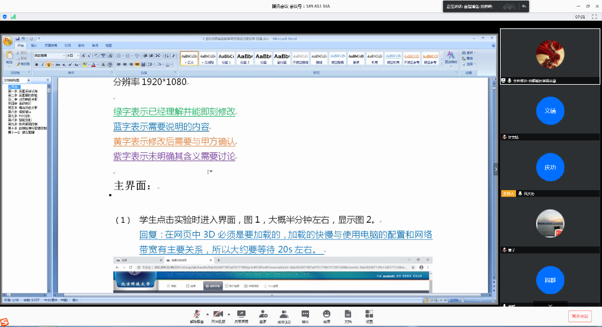Click the Share Screen icon in meeting toolbar
Image resolution: width=602 pixels, height=327 pixels.
point(241,315)
